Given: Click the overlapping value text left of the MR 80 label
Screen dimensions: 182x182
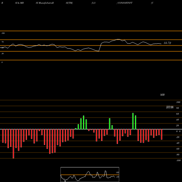Looking at the screenshot, I should tap(170, 107).
